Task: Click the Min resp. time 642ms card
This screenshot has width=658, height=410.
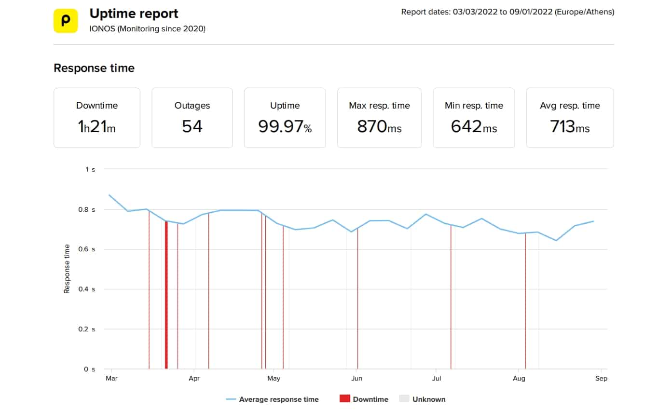Action: pyautogui.click(x=474, y=118)
